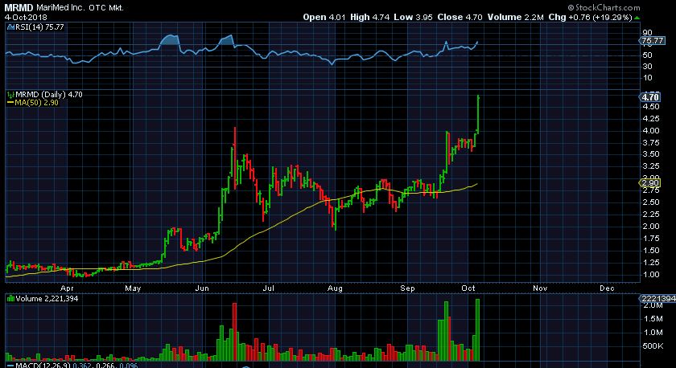The width and height of the screenshot is (676, 368).
Task: Click the 'MRMD (Daily) 4.70' legend label
Action: (49, 94)
